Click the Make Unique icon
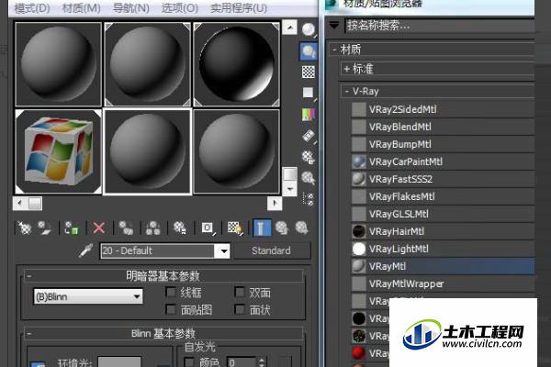 coord(152,228)
